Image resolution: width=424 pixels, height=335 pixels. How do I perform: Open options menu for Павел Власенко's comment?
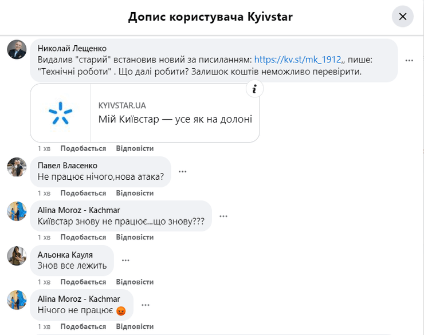coord(183,171)
